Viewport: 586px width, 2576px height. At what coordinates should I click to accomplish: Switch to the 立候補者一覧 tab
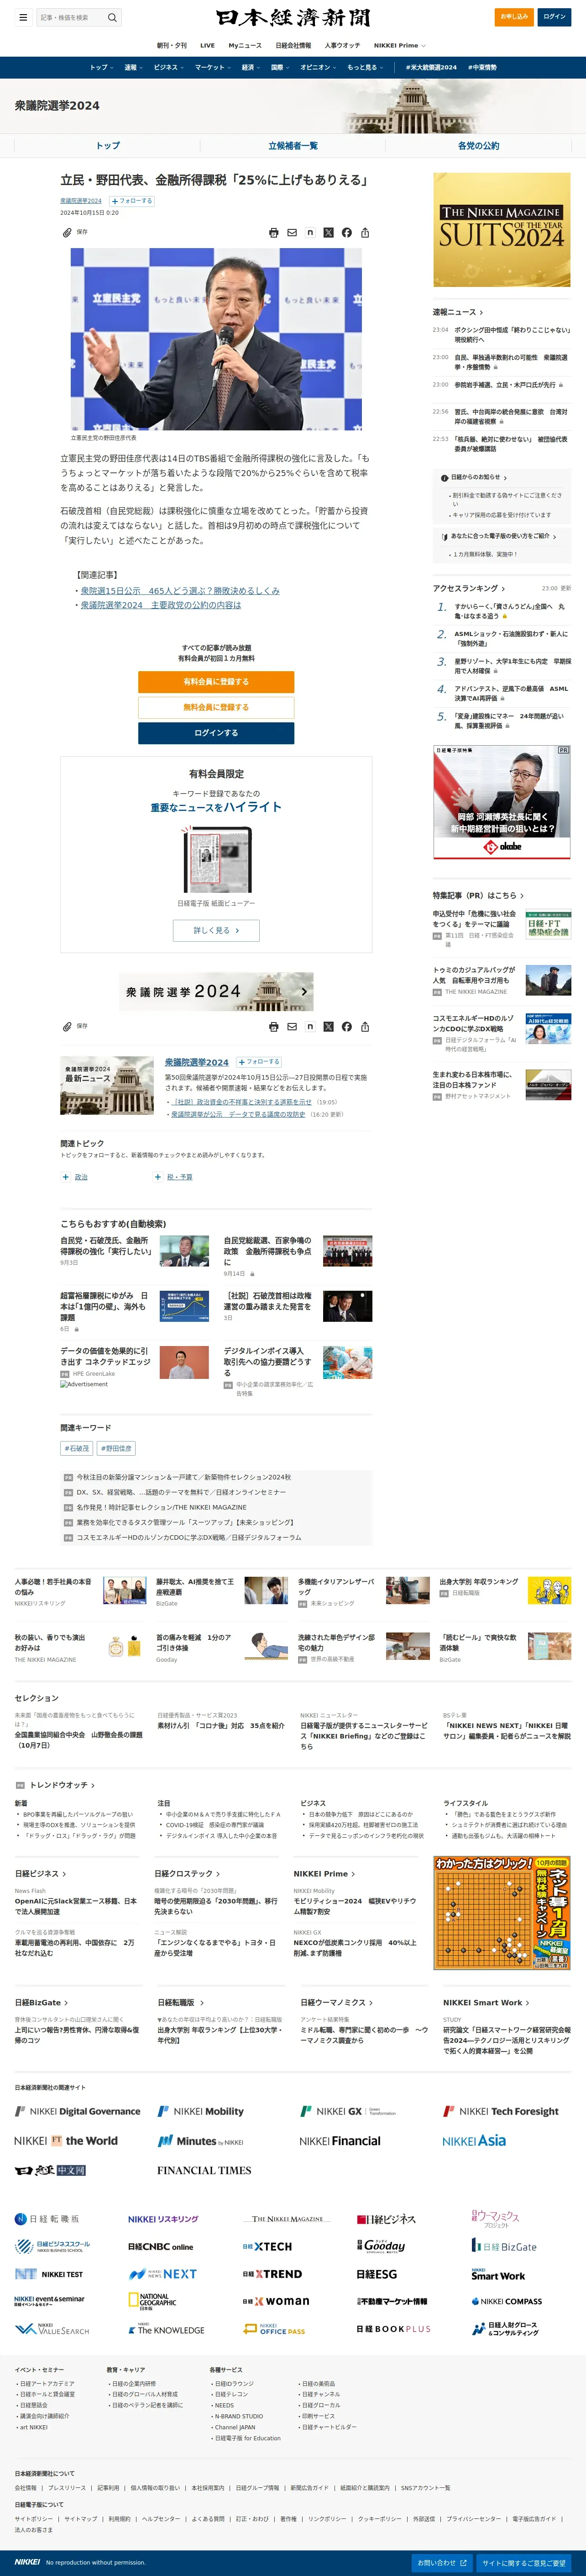[293, 146]
